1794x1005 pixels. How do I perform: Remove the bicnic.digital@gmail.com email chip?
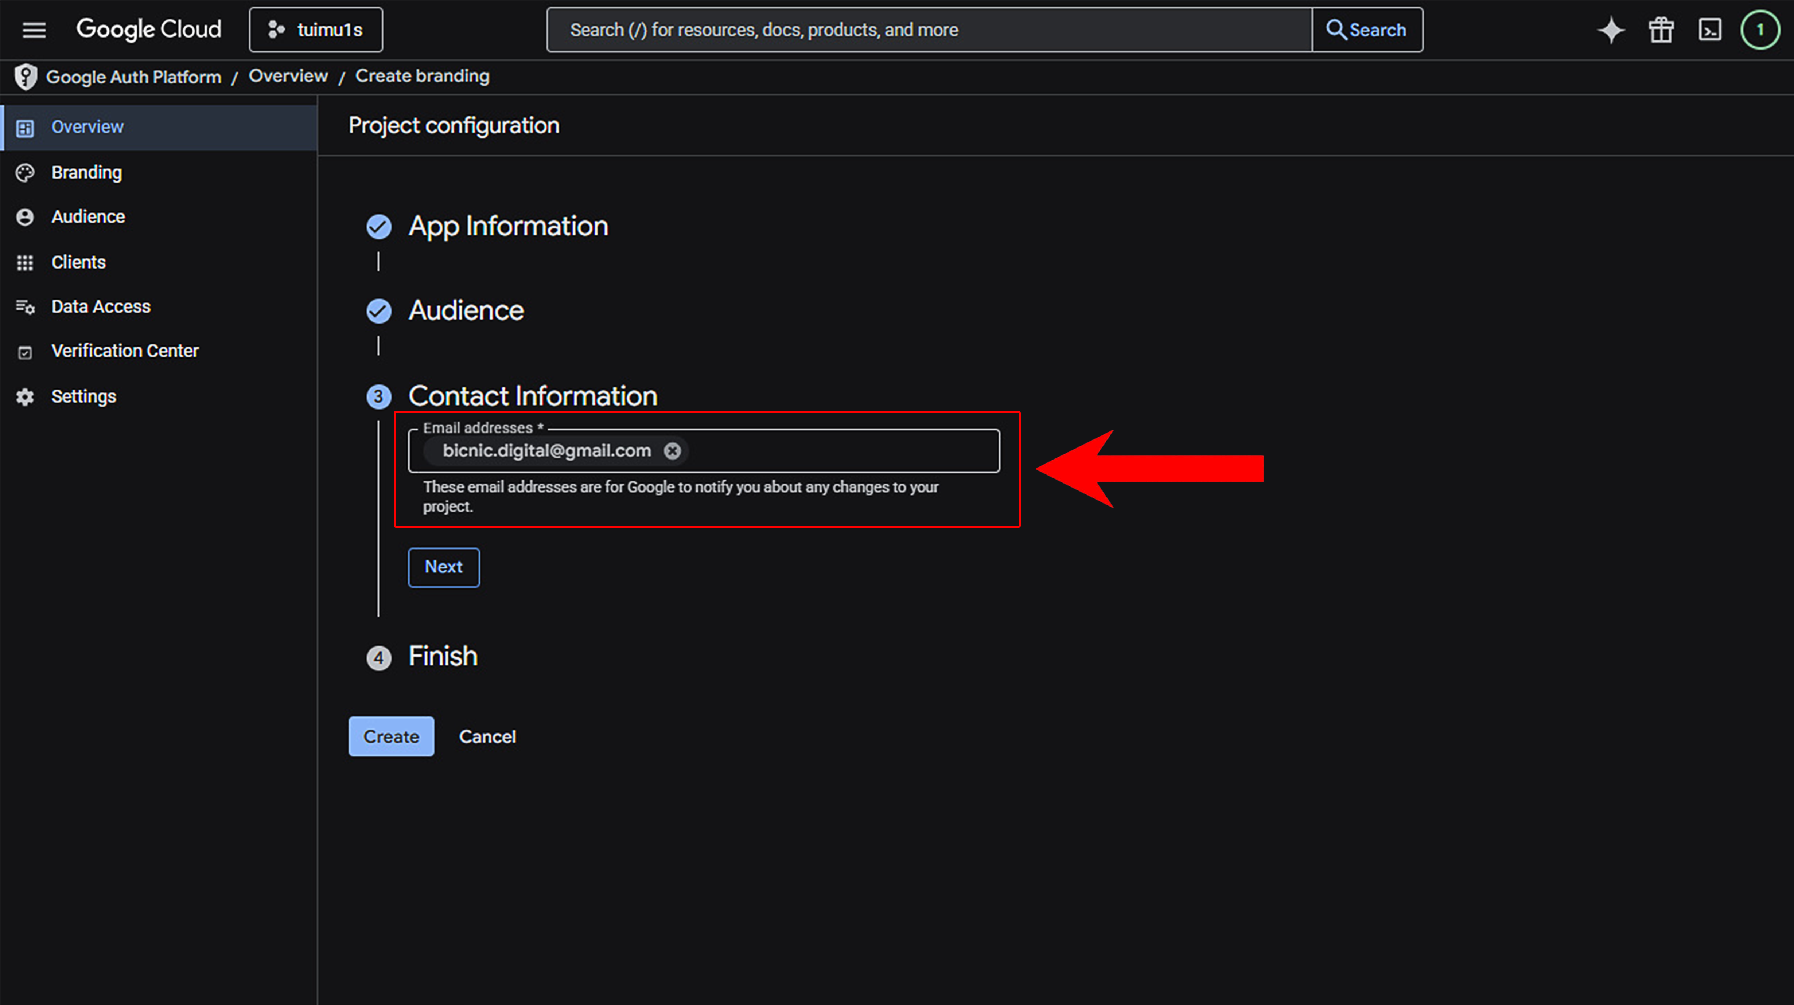[x=672, y=451]
